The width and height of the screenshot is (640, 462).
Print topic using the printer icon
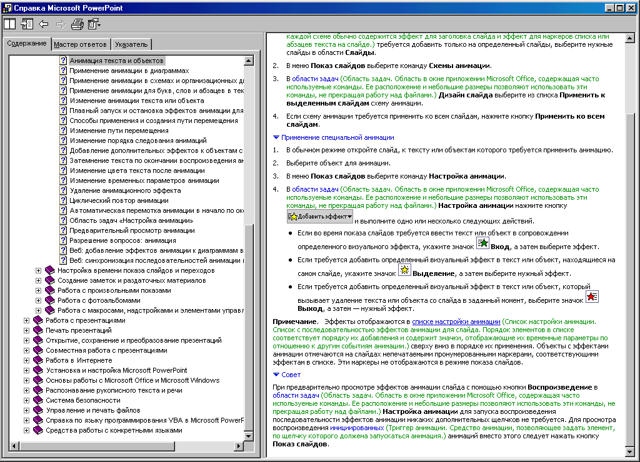[x=77, y=24]
